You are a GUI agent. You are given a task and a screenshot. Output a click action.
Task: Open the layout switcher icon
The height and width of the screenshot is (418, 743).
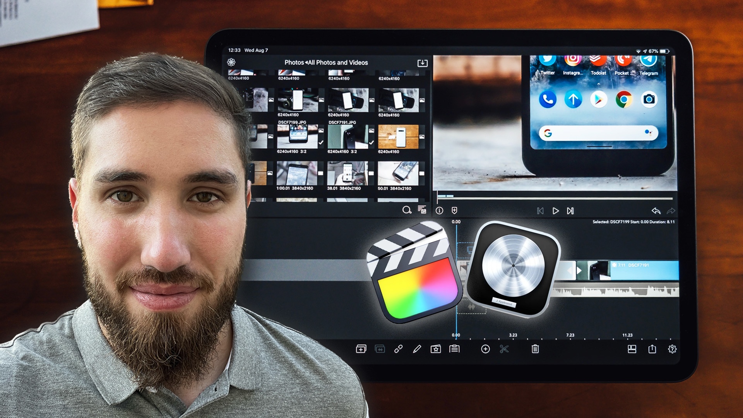[632, 349]
